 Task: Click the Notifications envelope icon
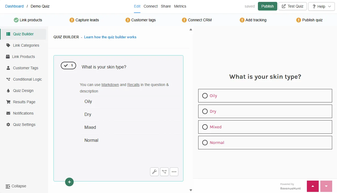coord(8,113)
